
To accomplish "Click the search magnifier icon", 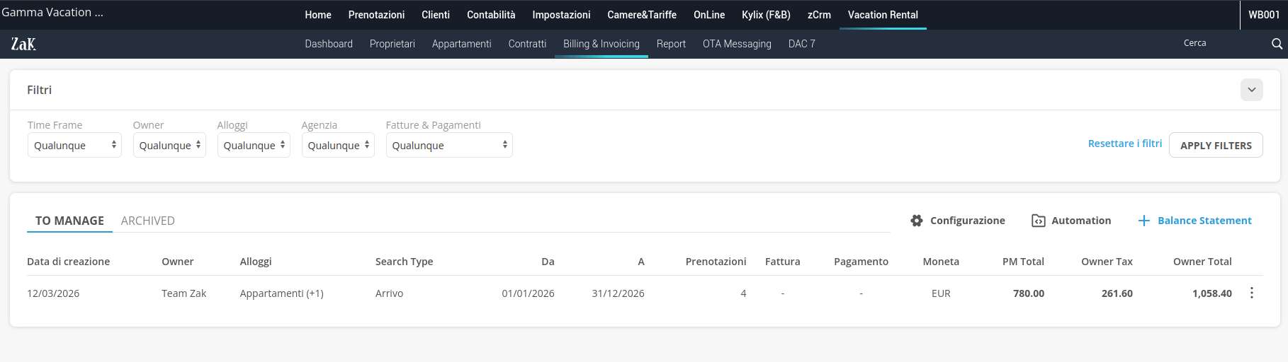I will [1277, 44].
